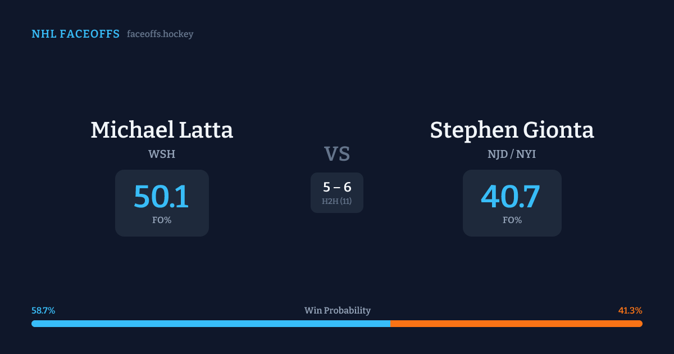Click the 50.1 faceoff percentage number
This screenshot has width=674, height=354.
(x=162, y=197)
